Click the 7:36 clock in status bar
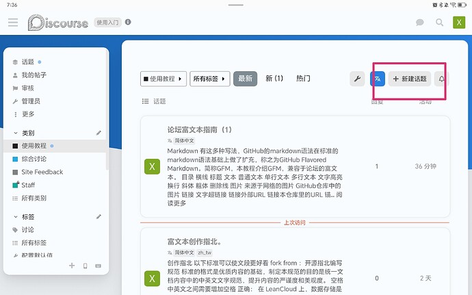 [x=12, y=5]
